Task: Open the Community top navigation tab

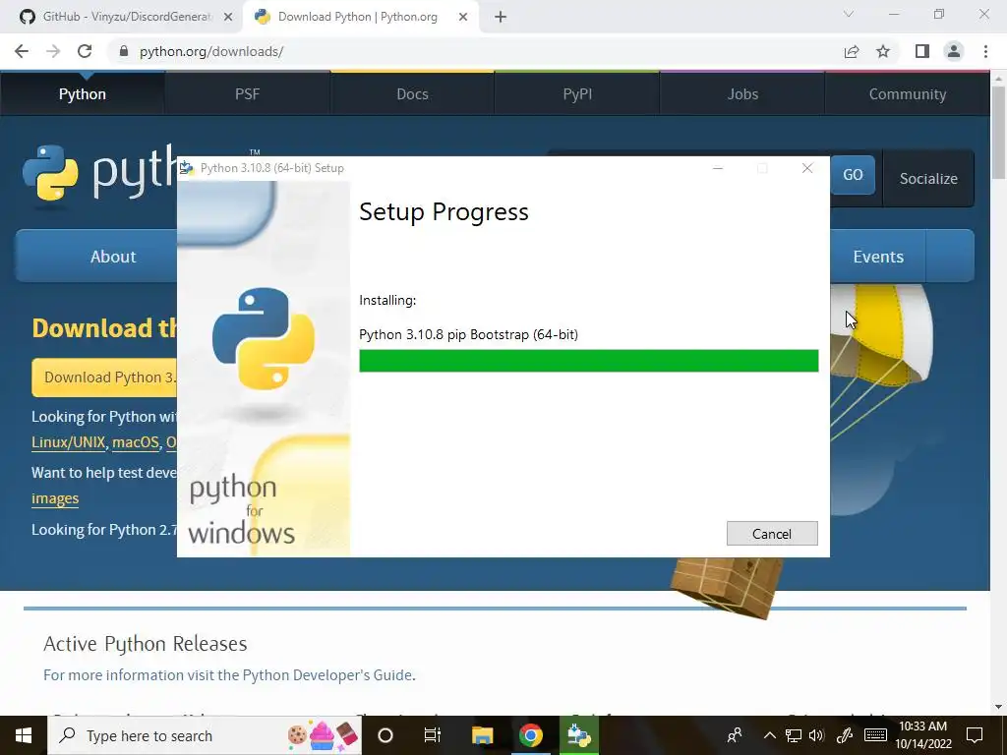Action: (x=908, y=93)
